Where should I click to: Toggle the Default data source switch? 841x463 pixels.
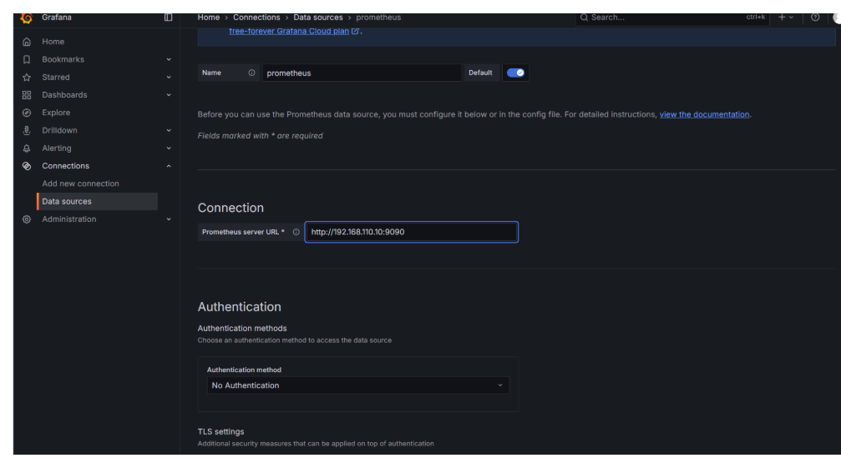pyautogui.click(x=515, y=73)
